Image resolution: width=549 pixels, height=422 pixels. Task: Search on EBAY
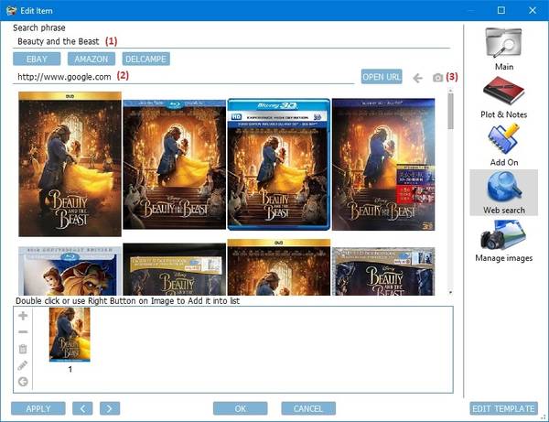click(37, 59)
